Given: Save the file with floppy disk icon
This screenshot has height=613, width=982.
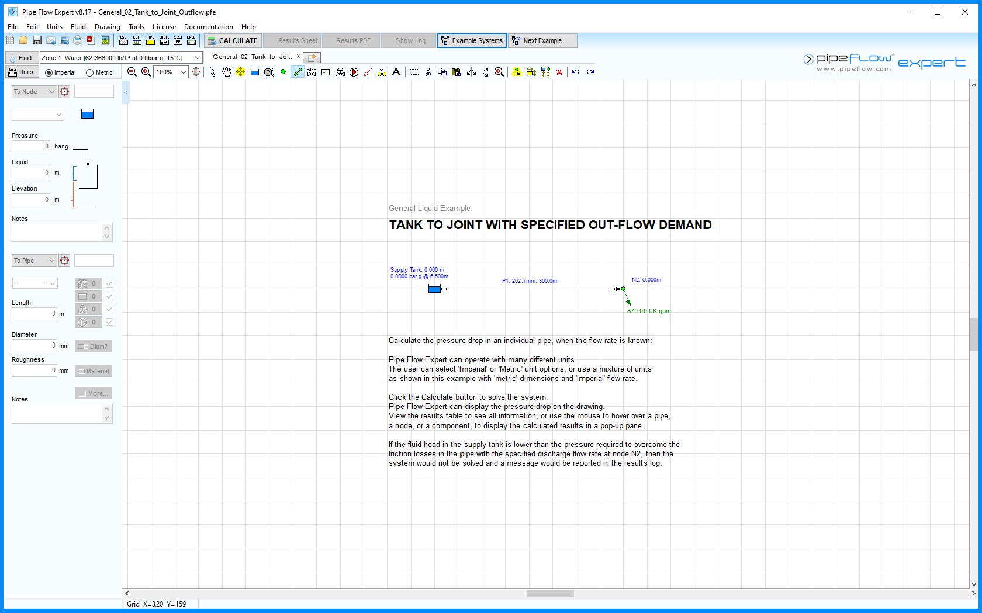Looking at the screenshot, I should click(x=37, y=40).
